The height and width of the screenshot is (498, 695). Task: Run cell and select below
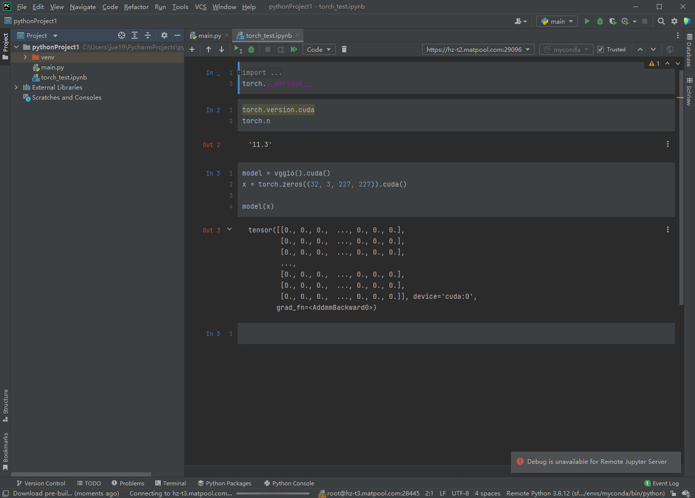click(238, 49)
